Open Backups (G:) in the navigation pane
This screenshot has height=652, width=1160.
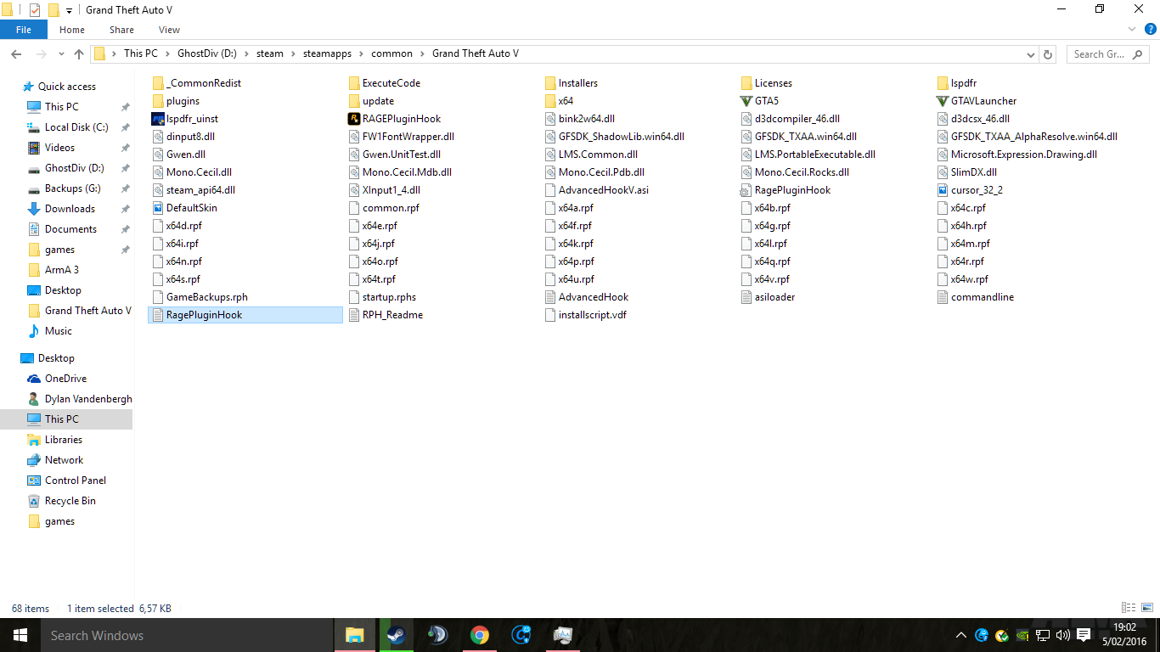(72, 188)
